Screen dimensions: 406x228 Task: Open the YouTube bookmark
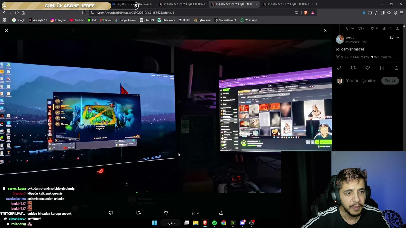(77, 20)
